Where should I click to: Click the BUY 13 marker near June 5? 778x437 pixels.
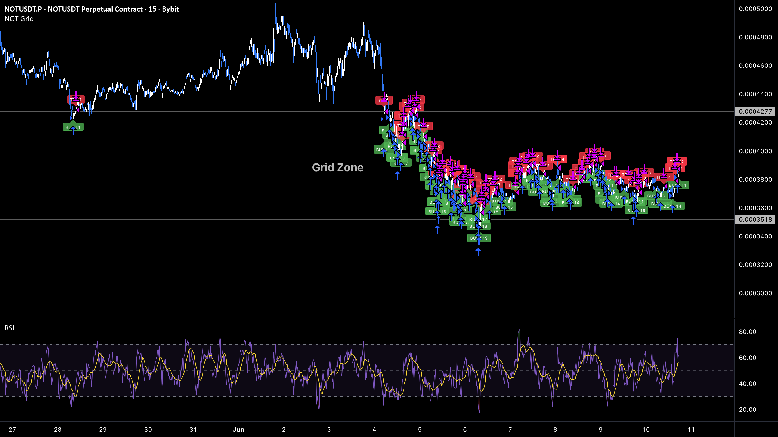437,212
